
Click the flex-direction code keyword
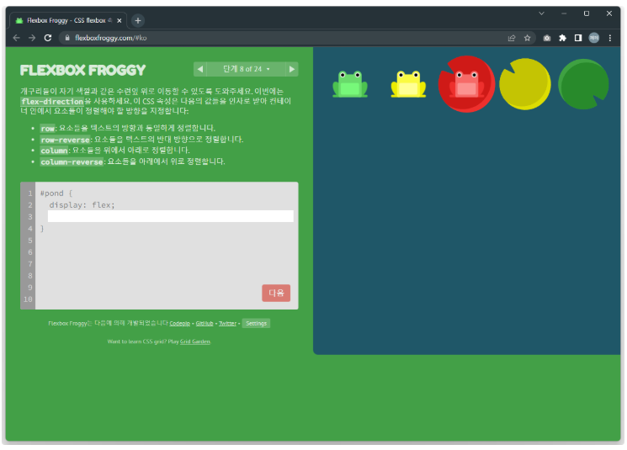click(52, 101)
